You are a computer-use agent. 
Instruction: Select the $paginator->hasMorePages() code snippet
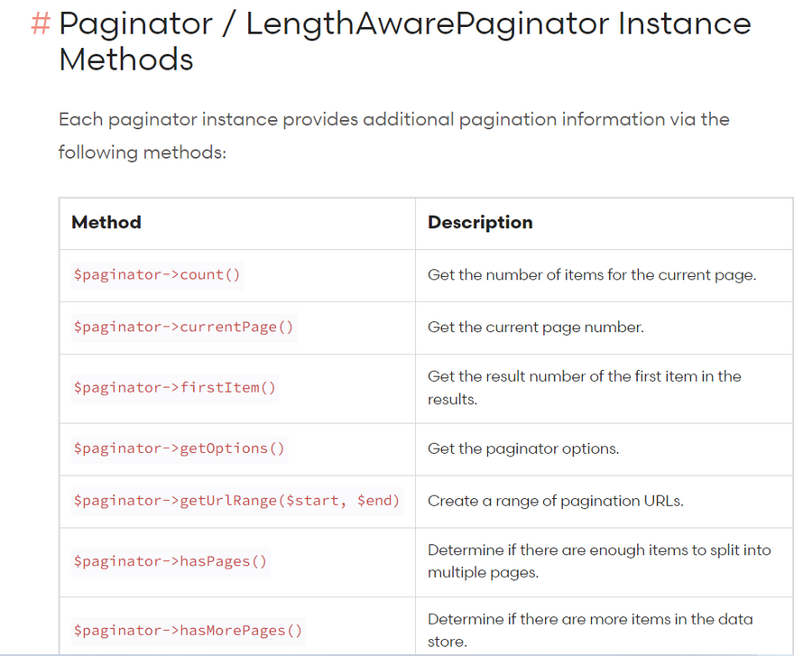[x=188, y=631]
